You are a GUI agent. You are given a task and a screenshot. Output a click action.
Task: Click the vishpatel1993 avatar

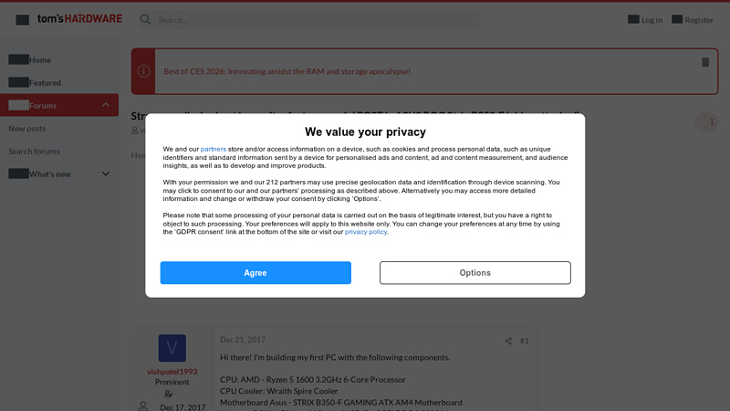[172, 348]
